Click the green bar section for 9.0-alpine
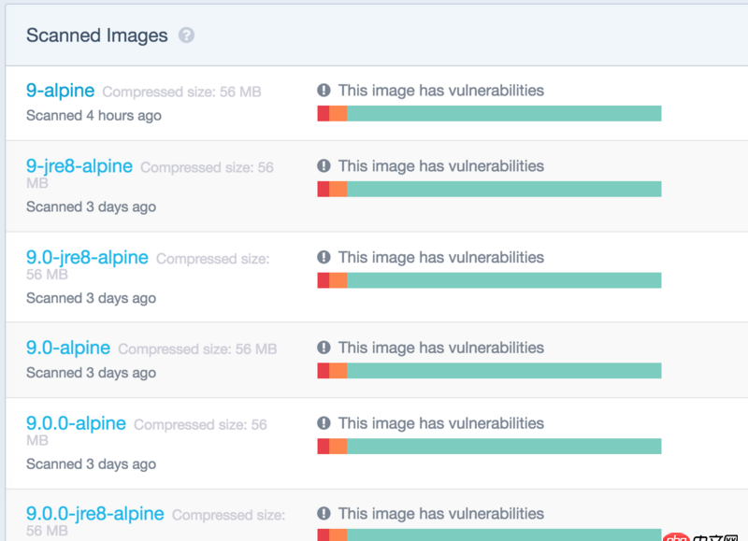Screen dimensions: 748x541 505,370
